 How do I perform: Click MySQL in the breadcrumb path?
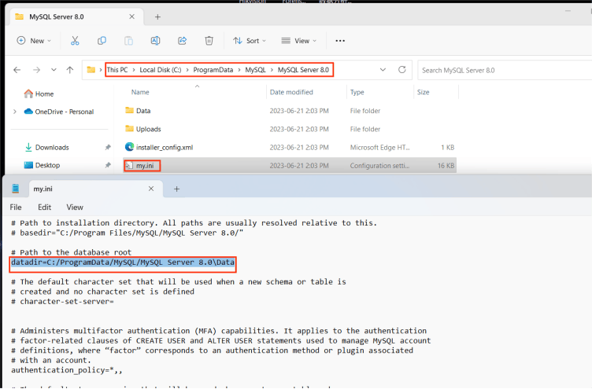[x=255, y=70]
